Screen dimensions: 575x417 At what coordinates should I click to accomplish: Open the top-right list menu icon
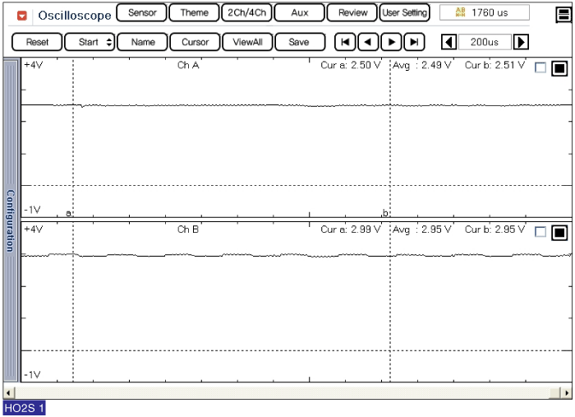click(x=562, y=13)
